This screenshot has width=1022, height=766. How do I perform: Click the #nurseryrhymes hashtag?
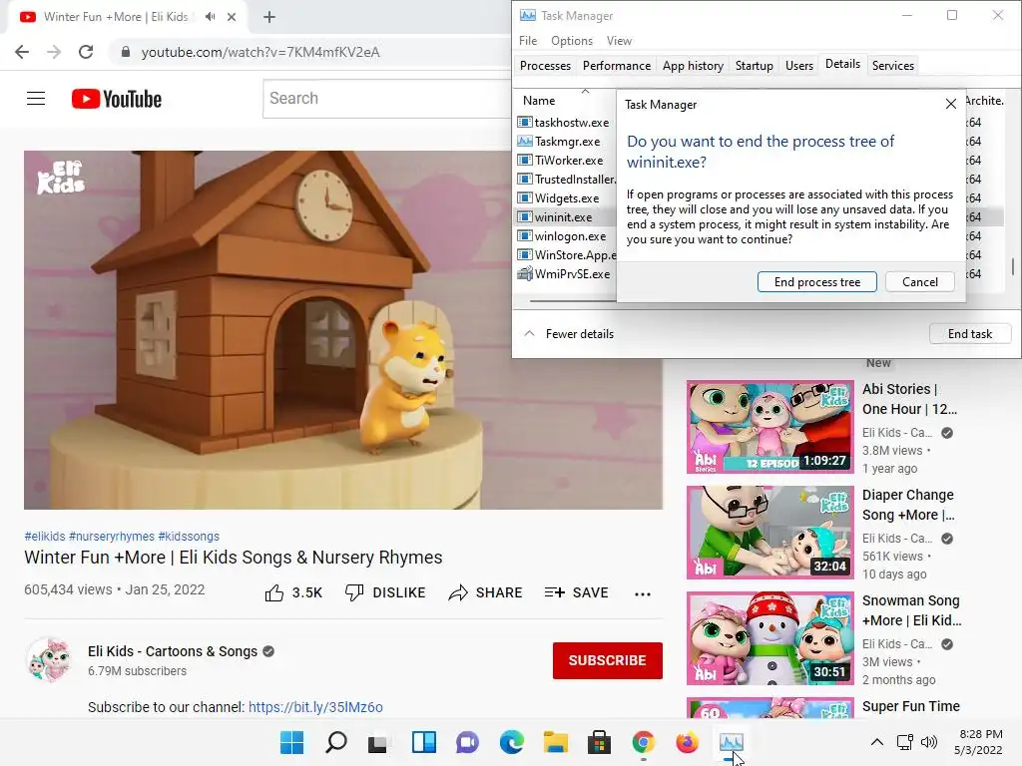(x=112, y=536)
